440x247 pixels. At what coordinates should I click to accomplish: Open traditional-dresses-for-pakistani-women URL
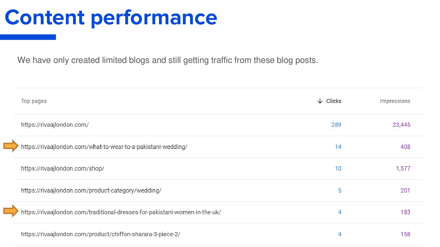[x=121, y=212]
